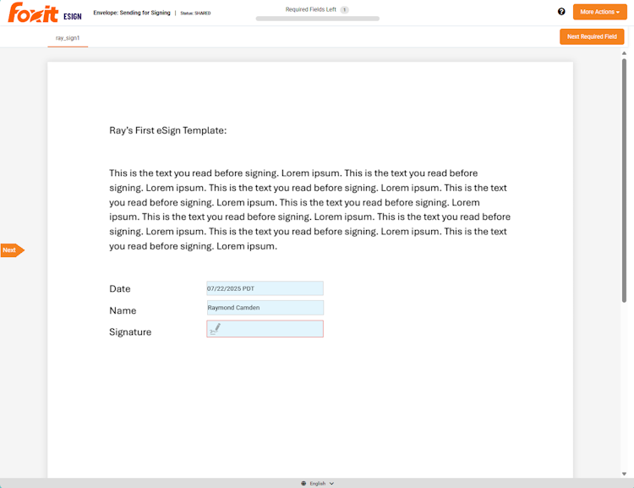This screenshot has width=634, height=488.
Task: Click inside the Date field
Action: point(265,288)
